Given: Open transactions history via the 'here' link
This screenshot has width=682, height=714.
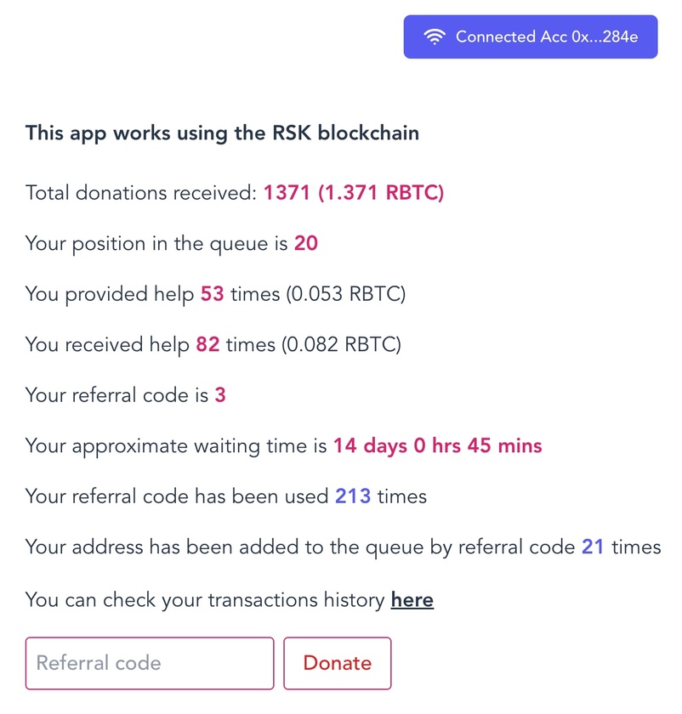Looking at the screenshot, I should [x=412, y=600].
